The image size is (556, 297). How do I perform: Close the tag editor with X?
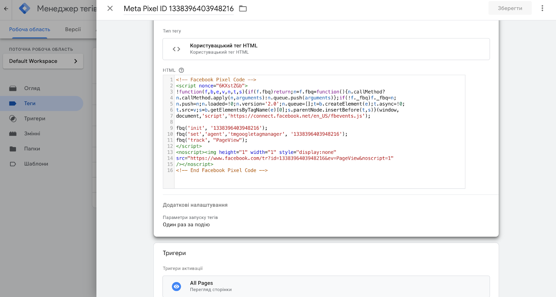(110, 8)
